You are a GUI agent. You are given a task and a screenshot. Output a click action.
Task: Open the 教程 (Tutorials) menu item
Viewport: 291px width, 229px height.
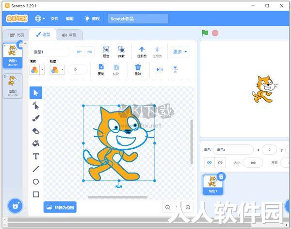93,18
